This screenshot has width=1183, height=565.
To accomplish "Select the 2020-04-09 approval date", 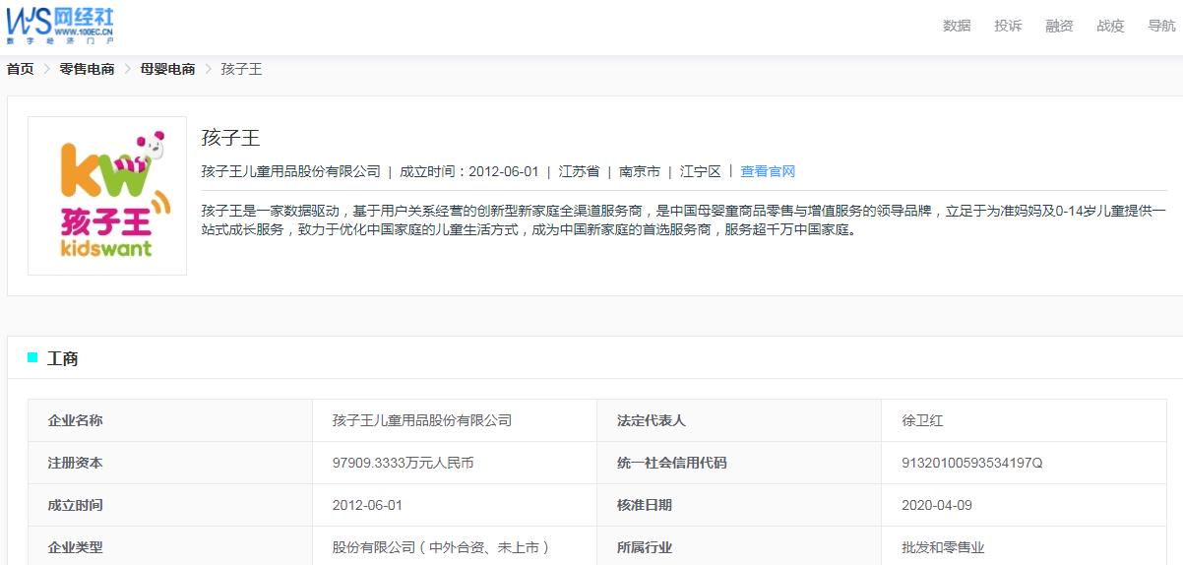I will [937, 505].
